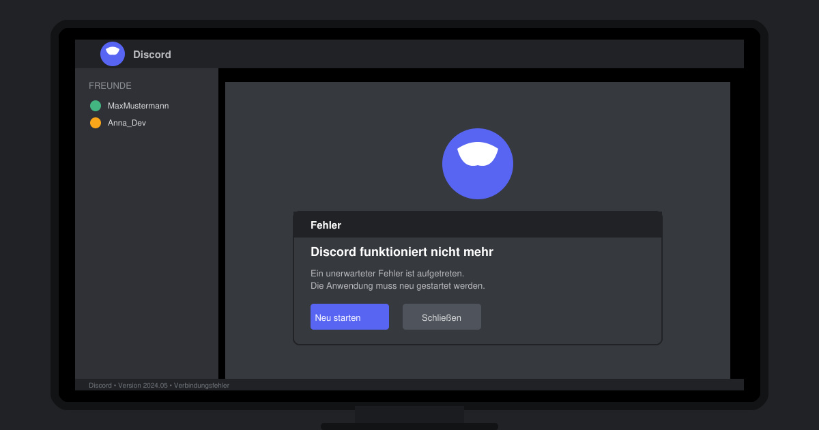Click Anna_Dev's orange idle status dot

click(96, 123)
